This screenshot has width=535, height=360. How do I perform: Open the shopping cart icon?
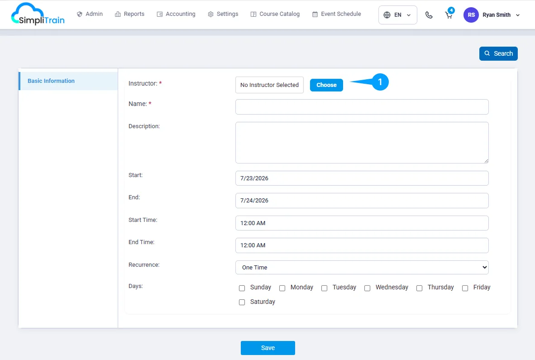pos(449,15)
